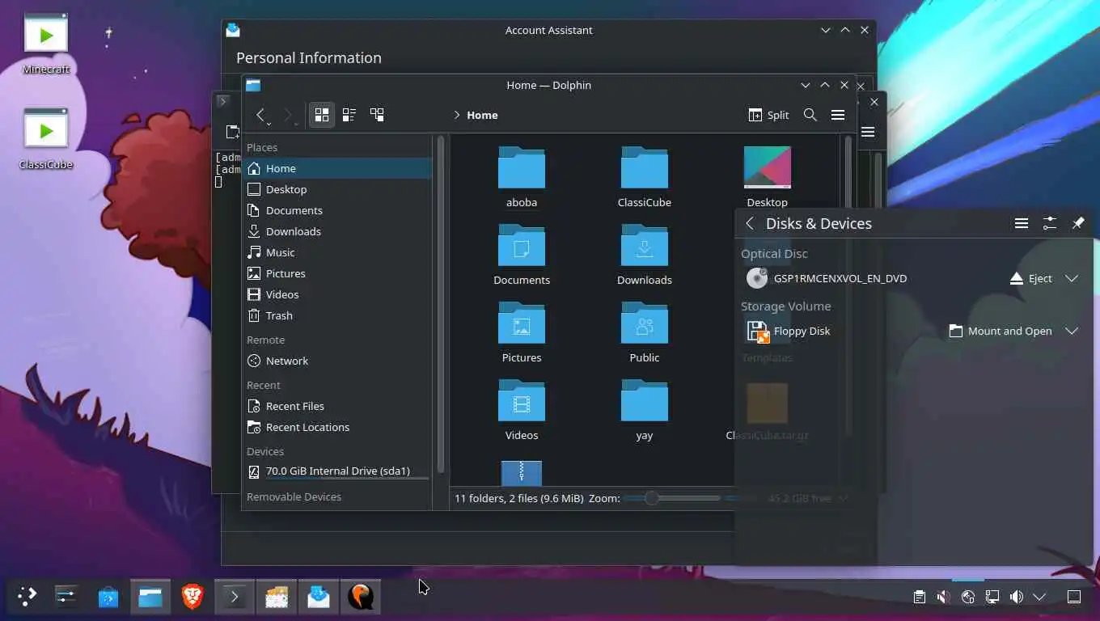
Task: Click the status text '11 folders, 2 files (9.6 MiB)'
Action: click(518, 498)
